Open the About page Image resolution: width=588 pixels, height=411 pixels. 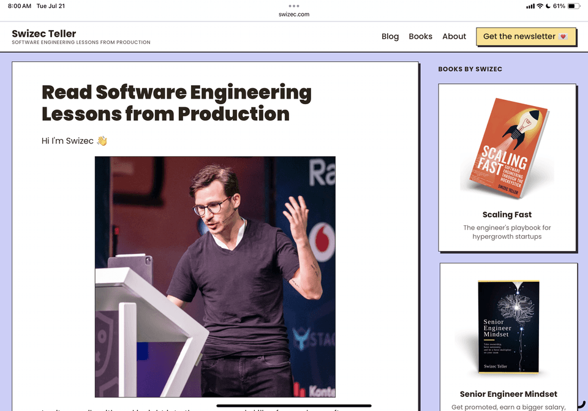click(454, 36)
